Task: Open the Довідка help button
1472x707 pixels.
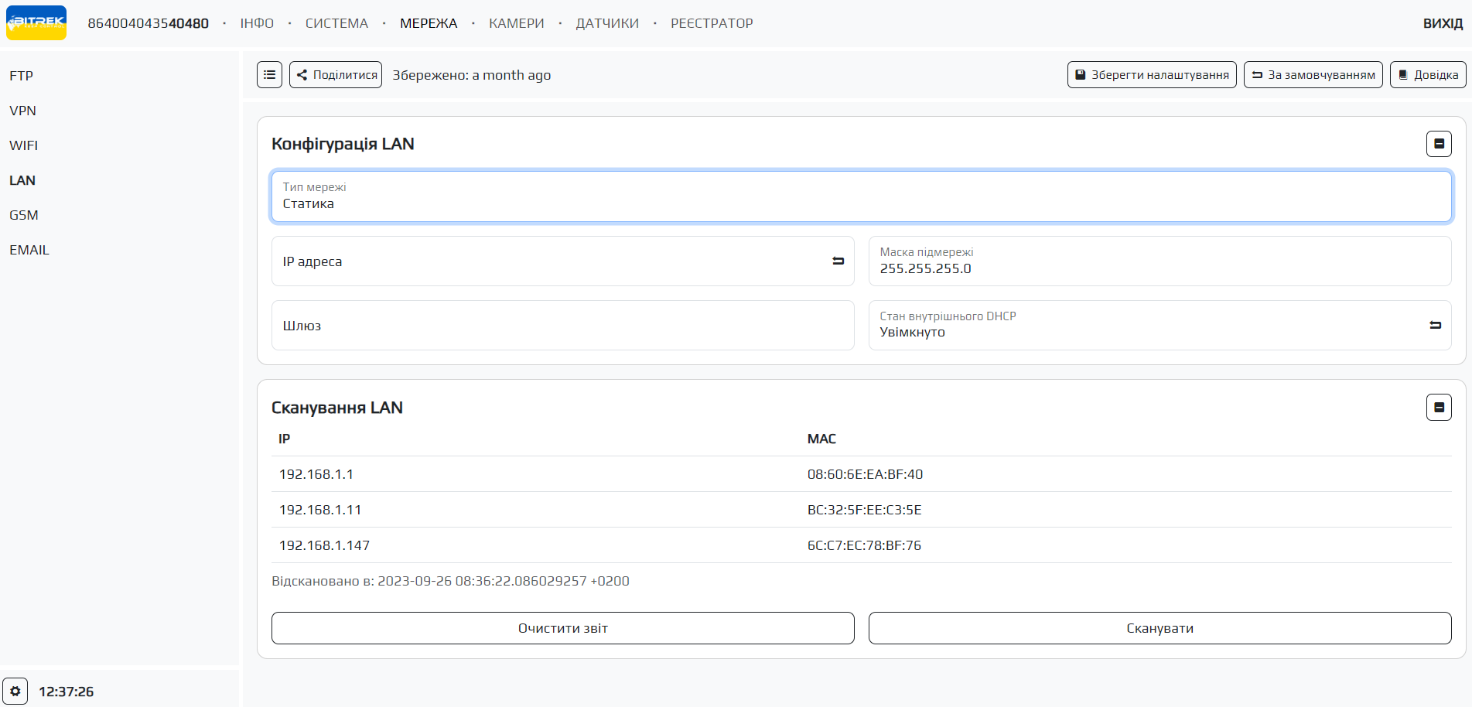Action: click(x=1428, y=75)
